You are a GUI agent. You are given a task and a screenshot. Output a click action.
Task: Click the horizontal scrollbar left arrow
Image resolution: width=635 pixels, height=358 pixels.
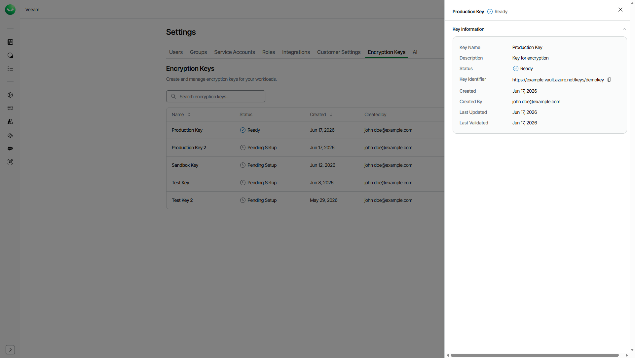click(447, 355)
